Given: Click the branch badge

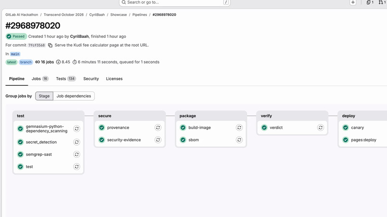Looking at the screenshot, I should point(26,62).
